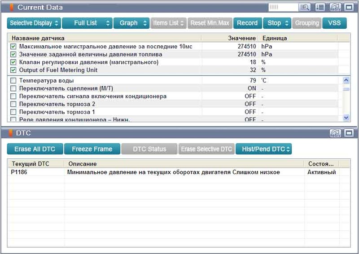Click the orange marker icon beside Current Data title
Viewport: 359px width, 254px height.
pyautogui.click(x=11, y=7)
